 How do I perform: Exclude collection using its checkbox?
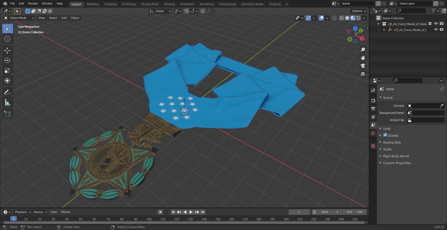pyautogui.click(x=430, y=23)
